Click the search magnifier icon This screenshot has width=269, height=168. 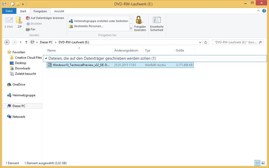click(x=260, y=42)
